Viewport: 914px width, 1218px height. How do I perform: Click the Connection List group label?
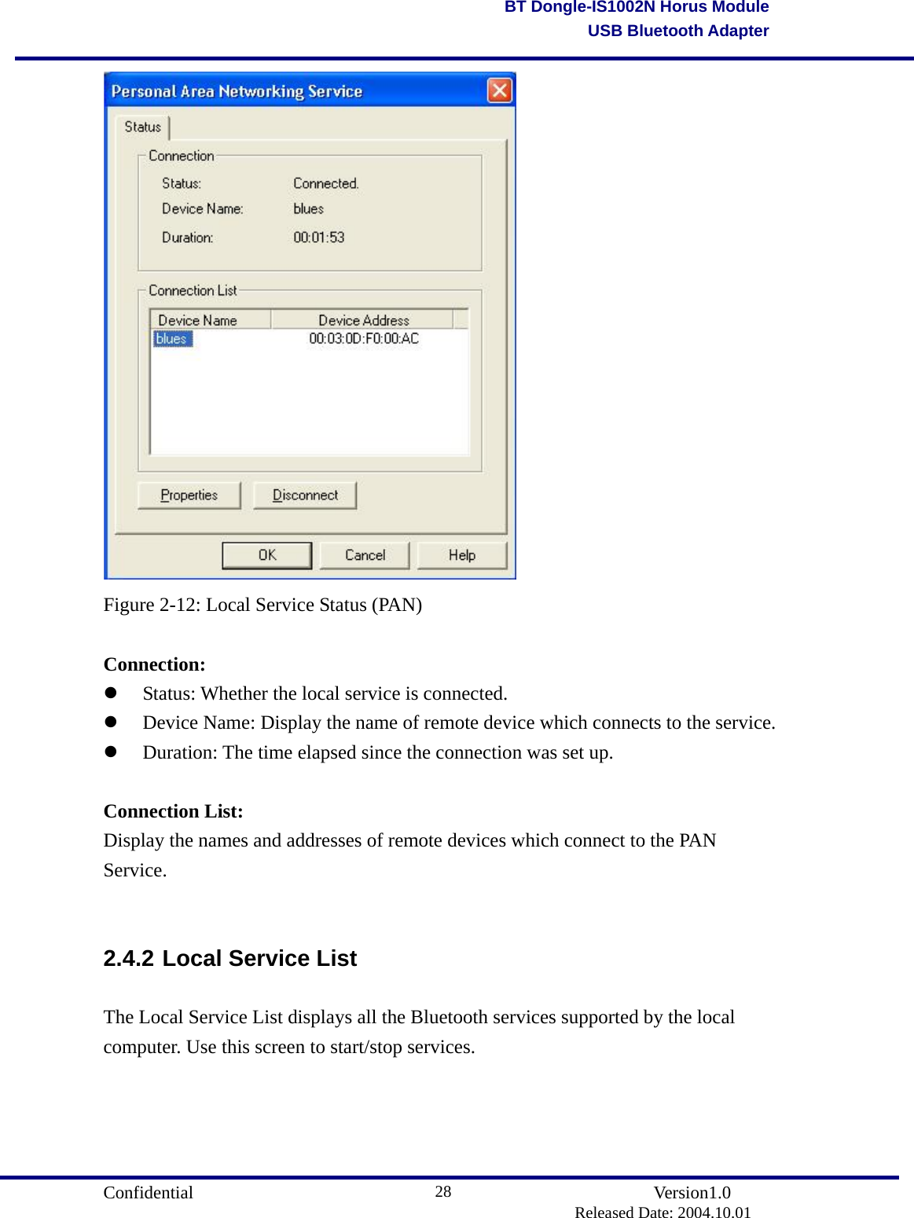point(192,289)
